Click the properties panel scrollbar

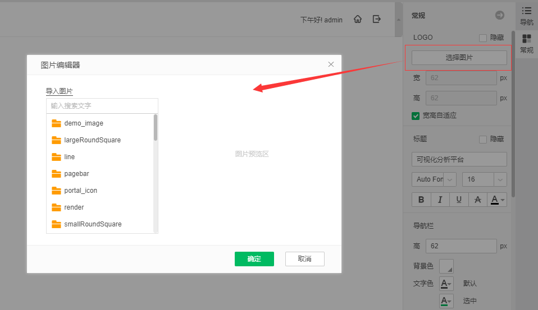point(513,114)
